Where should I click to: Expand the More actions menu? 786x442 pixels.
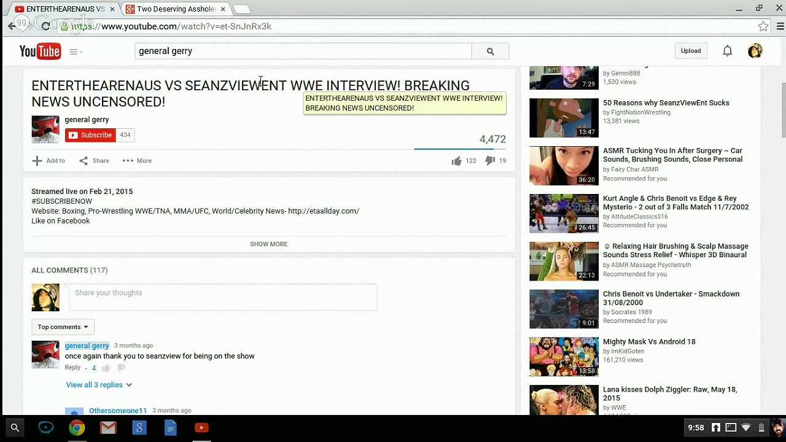click(137, 161)
